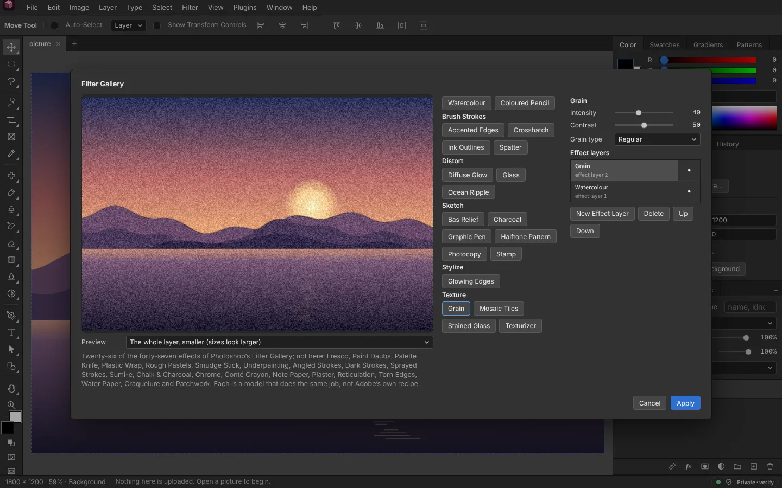Switch to the Swatches tab
Screen dimensions: 782x488
click(x=665, y=45)
